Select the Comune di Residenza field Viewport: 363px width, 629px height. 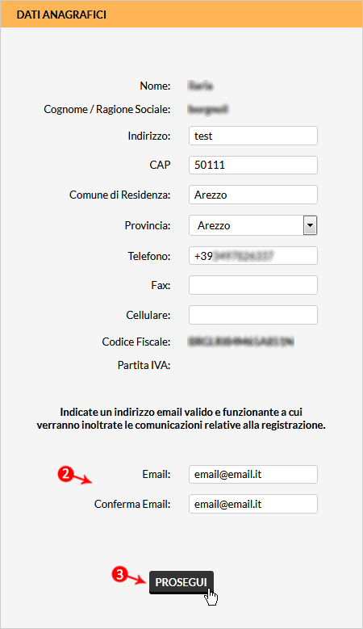coord(253,195)
